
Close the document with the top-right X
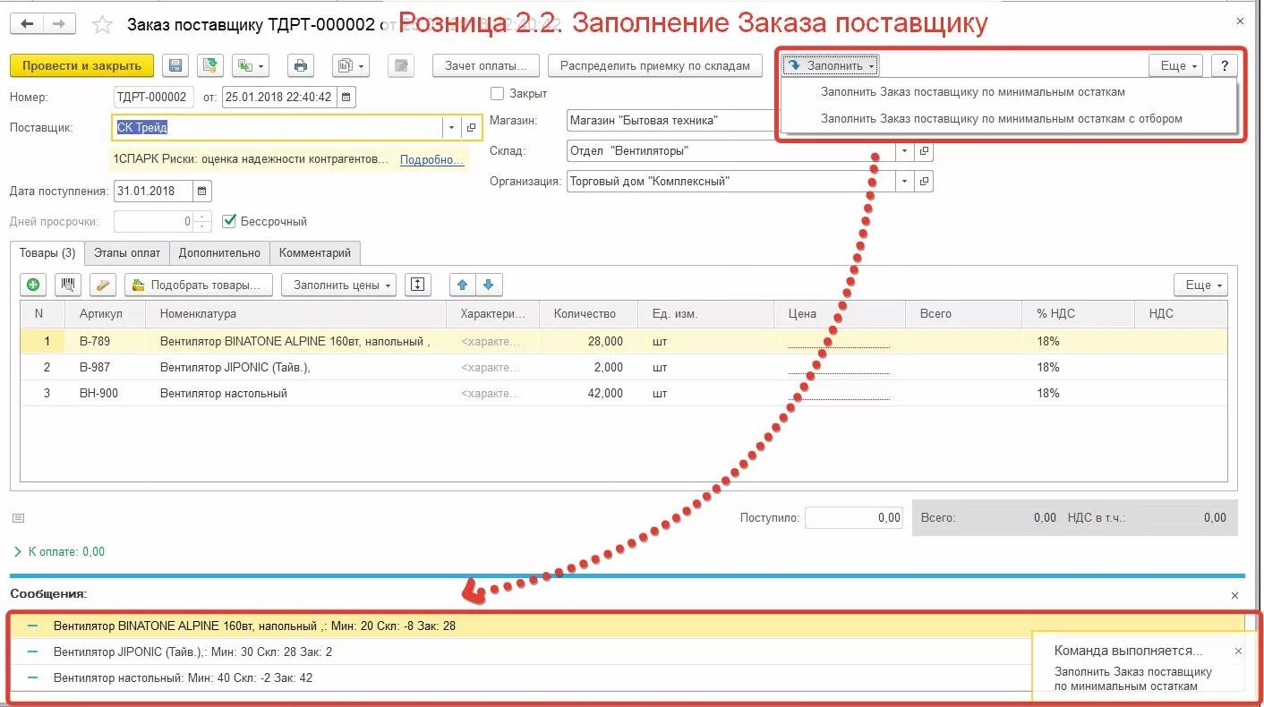click(1239, 21)
